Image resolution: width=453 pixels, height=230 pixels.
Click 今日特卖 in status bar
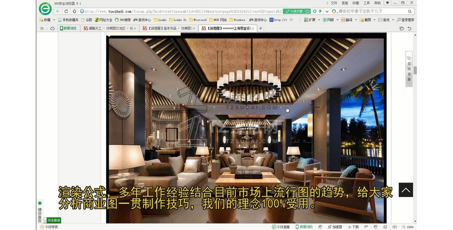point(49,227)
